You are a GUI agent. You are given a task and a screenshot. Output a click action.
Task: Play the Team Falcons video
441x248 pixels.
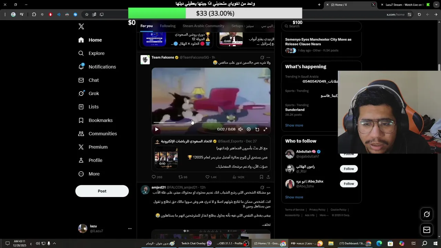click(157, 130)
